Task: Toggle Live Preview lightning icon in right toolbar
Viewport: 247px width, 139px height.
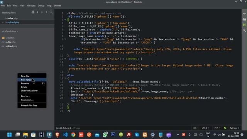Action: point(244,14)
